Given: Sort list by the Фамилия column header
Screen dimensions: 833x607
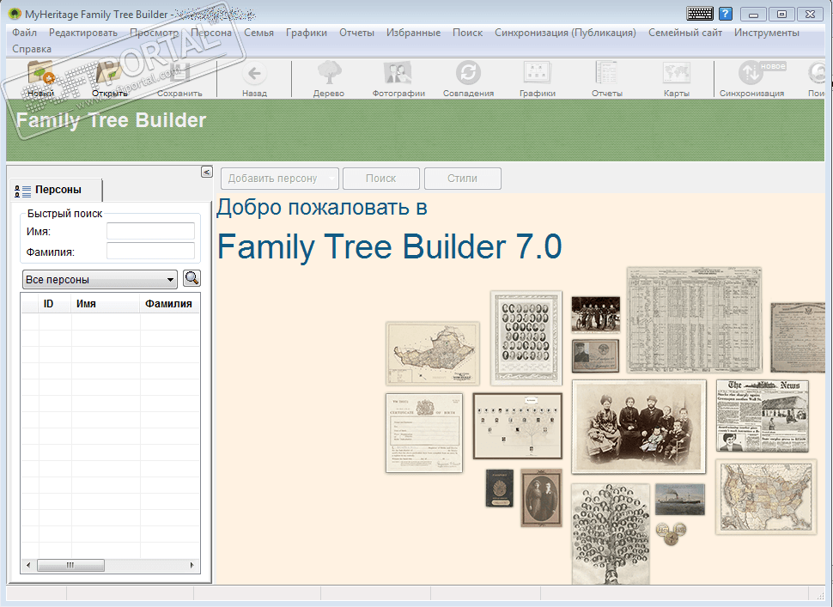Looking at the screenshot, I should click(169, 304).
